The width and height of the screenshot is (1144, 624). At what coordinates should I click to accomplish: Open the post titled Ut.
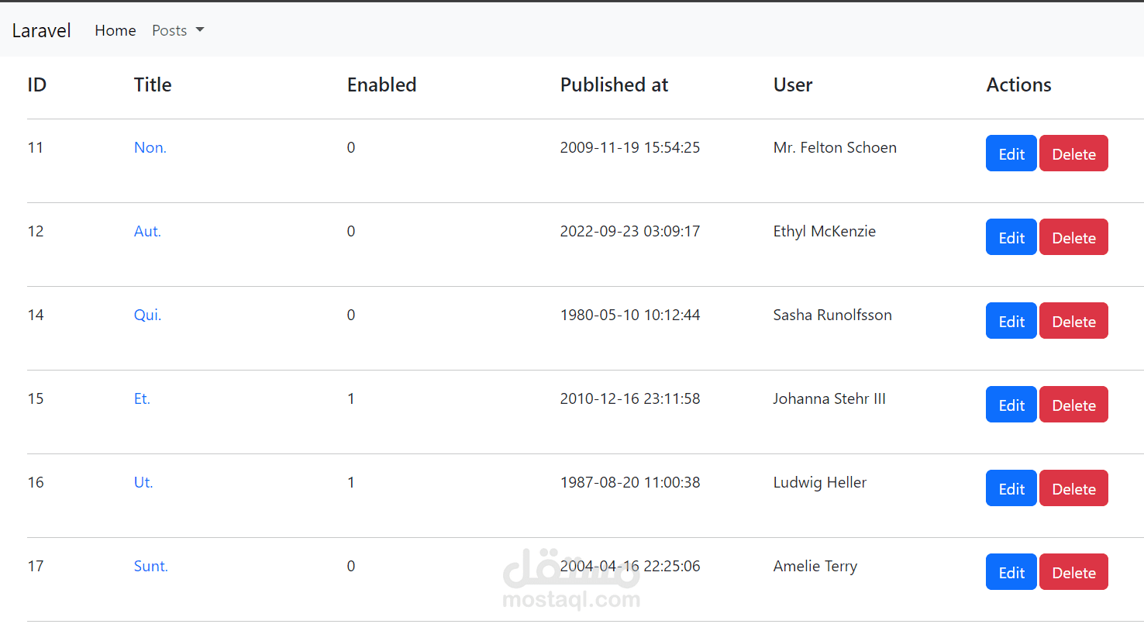point(143,482)
